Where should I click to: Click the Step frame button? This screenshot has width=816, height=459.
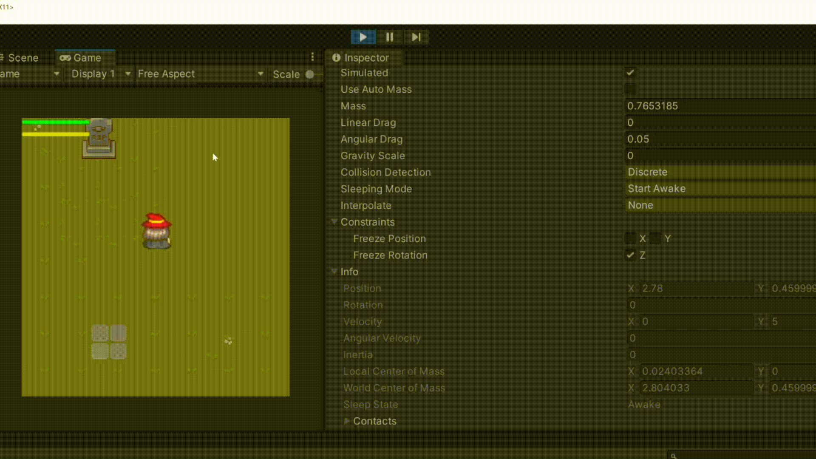click(416, 37)
